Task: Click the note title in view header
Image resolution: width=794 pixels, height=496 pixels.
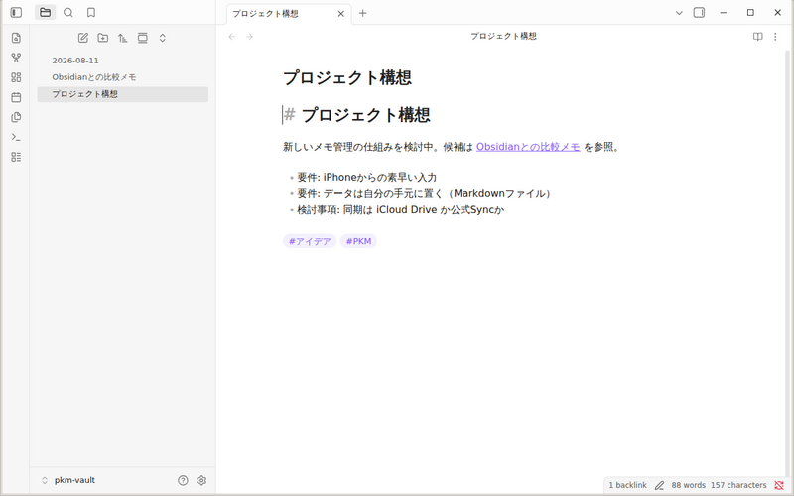Action: [x=503, y=36]
